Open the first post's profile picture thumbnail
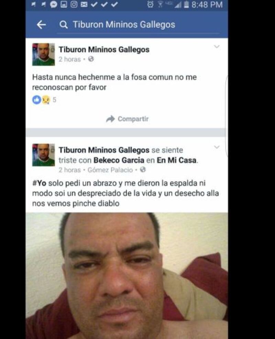This screenshot has width=275, height=339. click(43, 54)
